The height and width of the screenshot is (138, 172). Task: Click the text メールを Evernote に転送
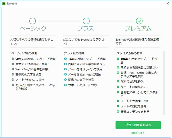tap(84, 75)
